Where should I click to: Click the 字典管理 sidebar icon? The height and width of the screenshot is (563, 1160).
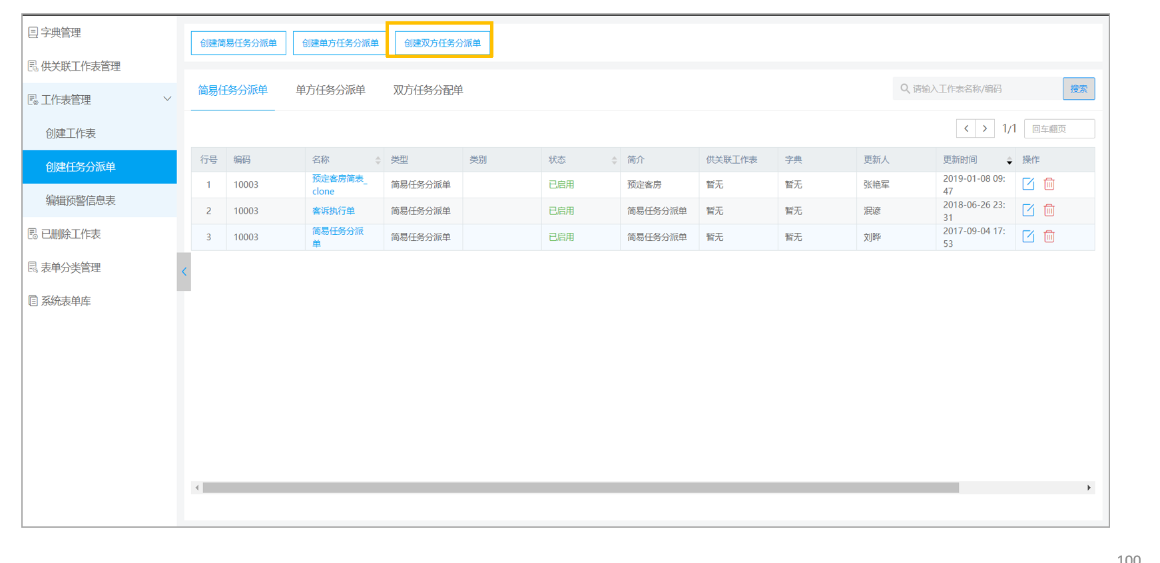point(33,32)
